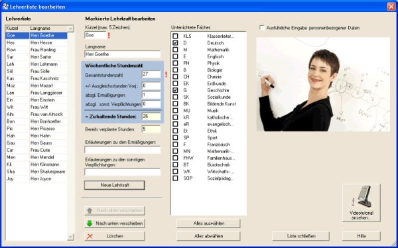Select Herr Hahn row
This screenshot has height=248, width=398.
coord(36,136)
